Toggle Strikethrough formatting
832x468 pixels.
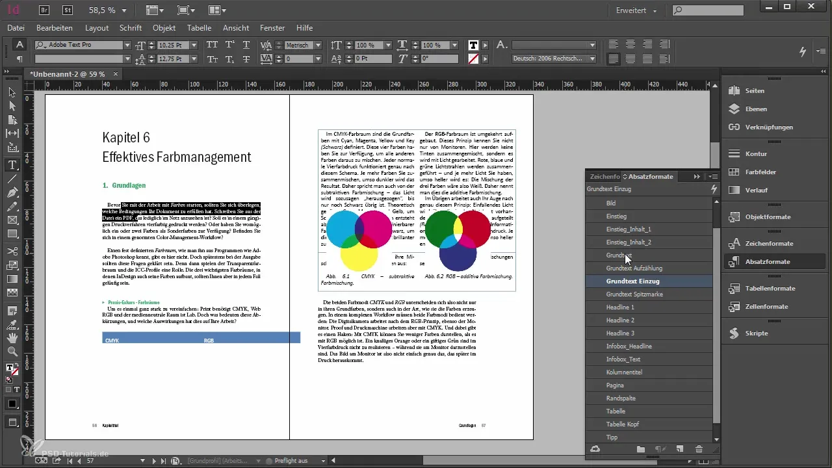click(x=246, y=58)
